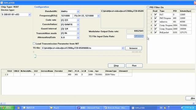
Task: Click the Type column header in PID table
Action: tap(166, 11)
